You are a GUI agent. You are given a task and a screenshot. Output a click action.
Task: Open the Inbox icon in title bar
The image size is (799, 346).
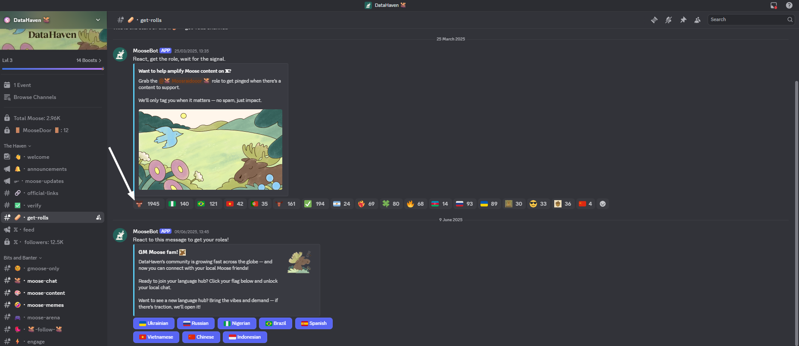tap(774, 6)
